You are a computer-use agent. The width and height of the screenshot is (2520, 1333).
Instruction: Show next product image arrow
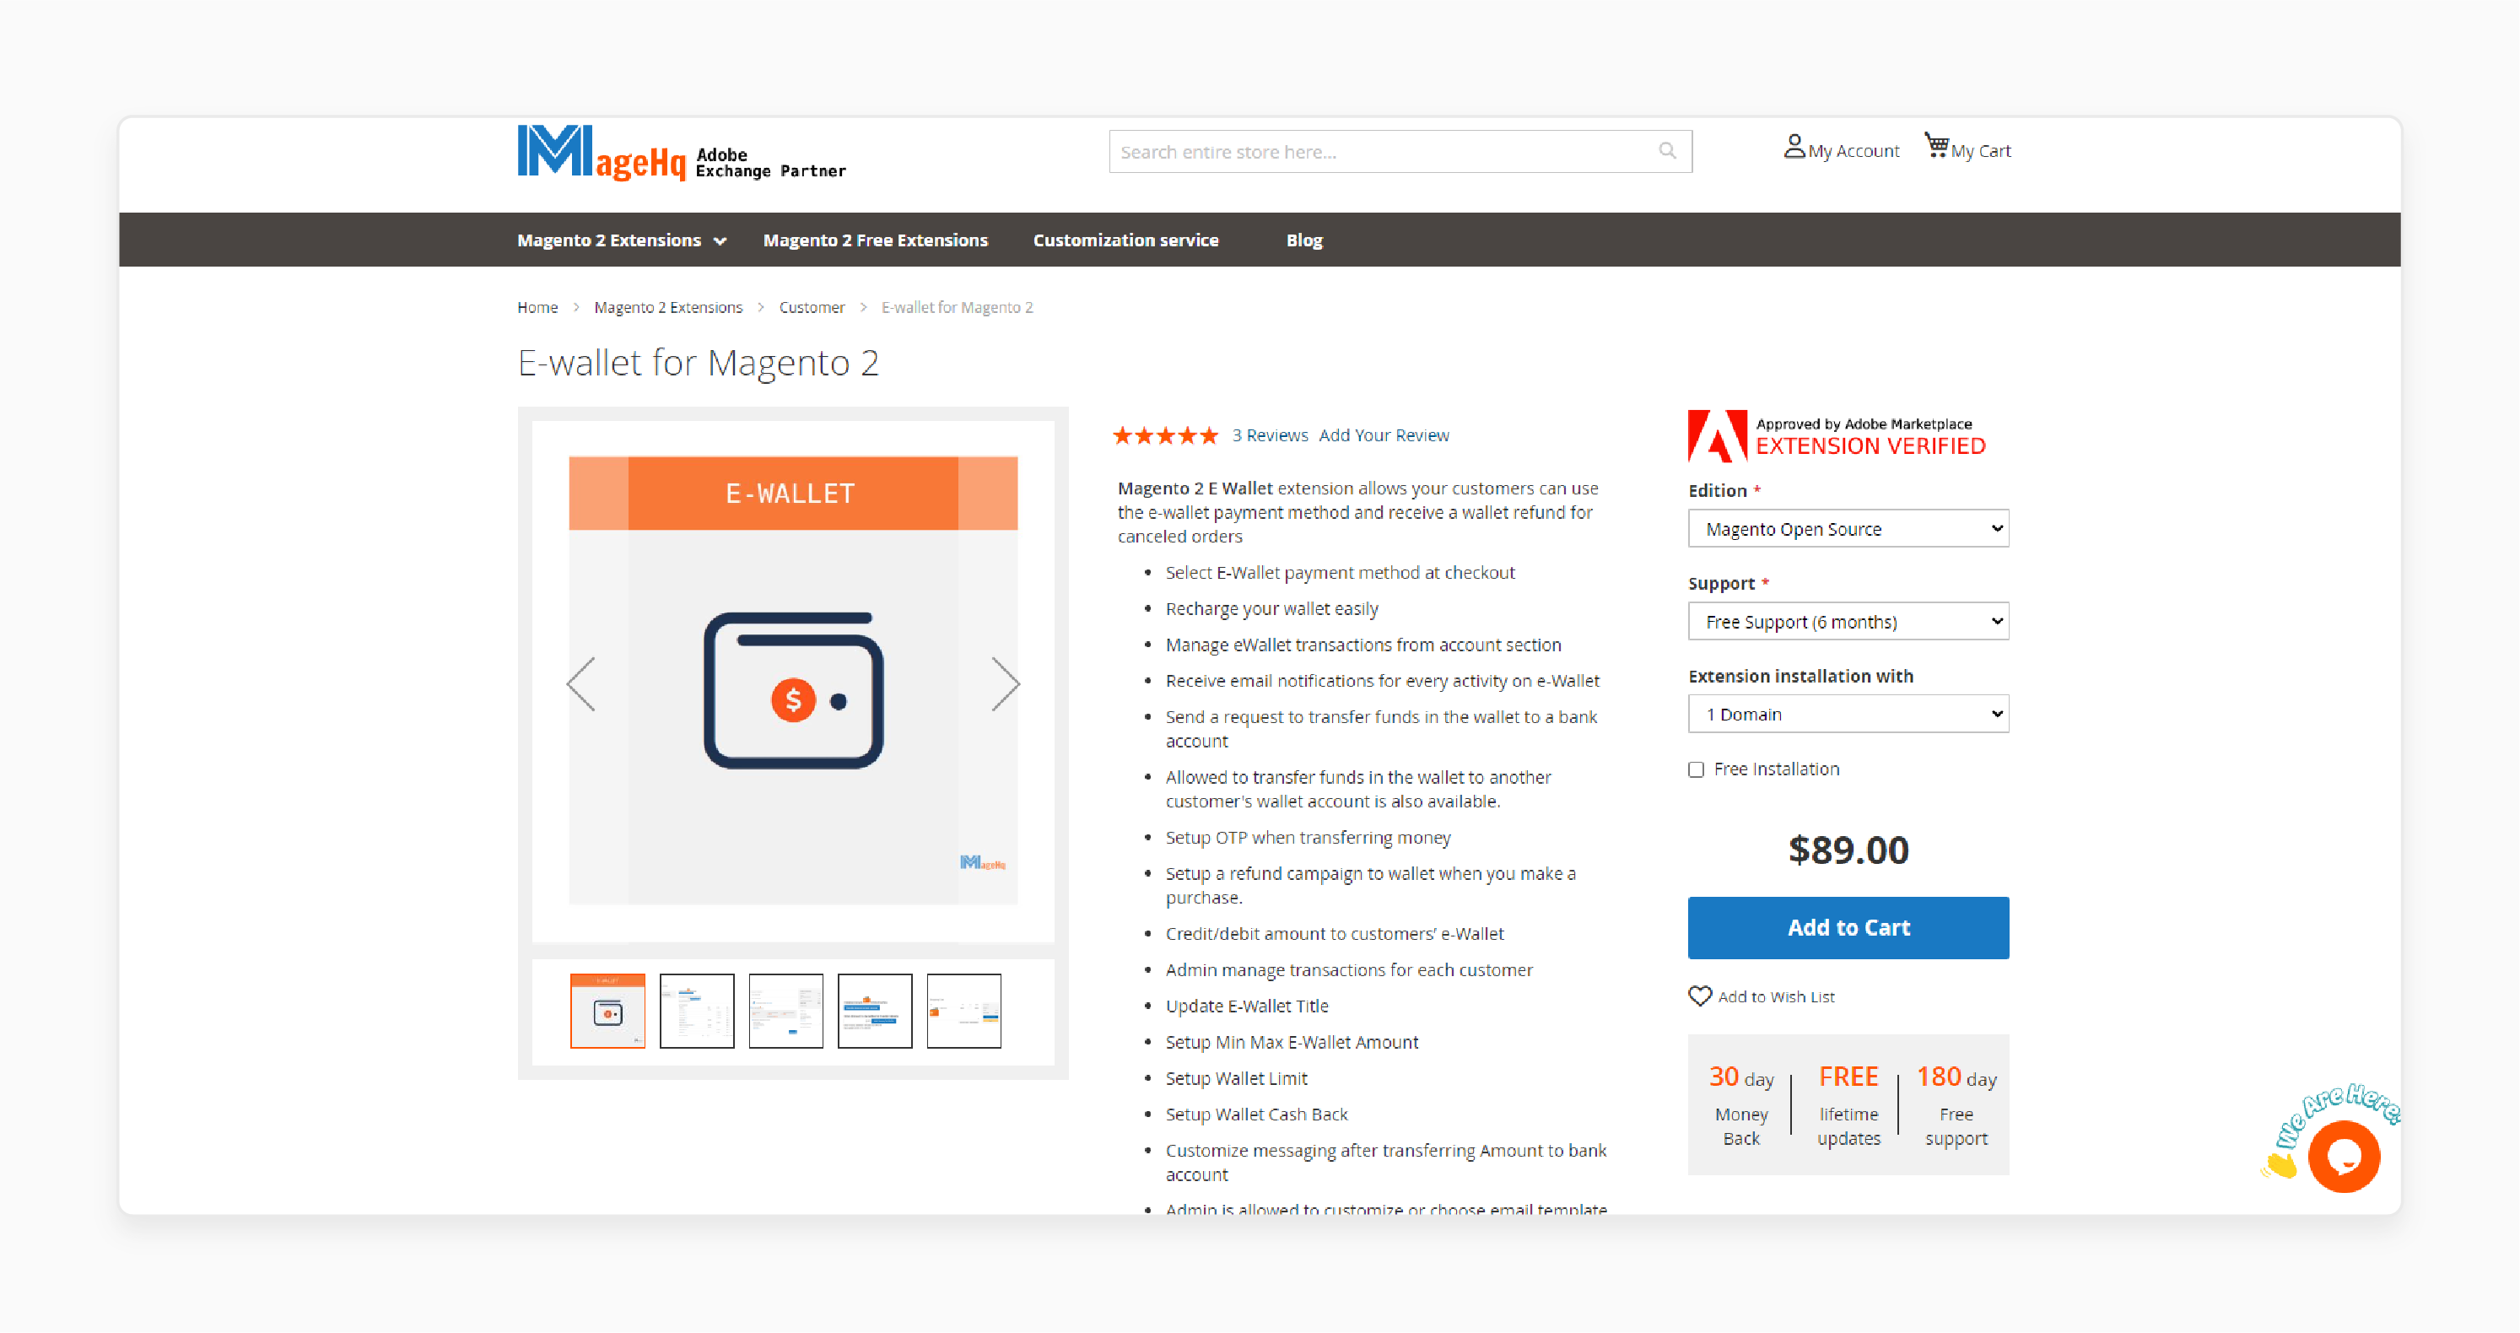1005,683
